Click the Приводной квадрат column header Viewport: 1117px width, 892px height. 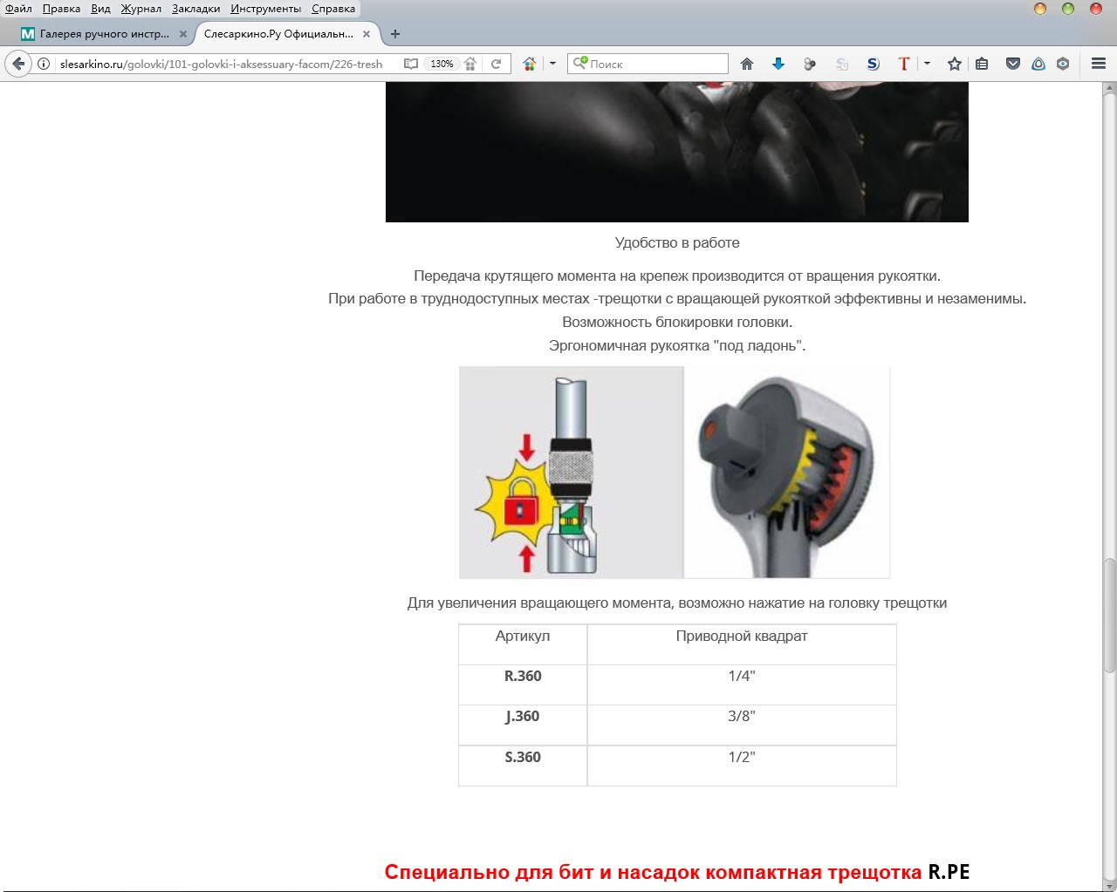pos(742,644)
